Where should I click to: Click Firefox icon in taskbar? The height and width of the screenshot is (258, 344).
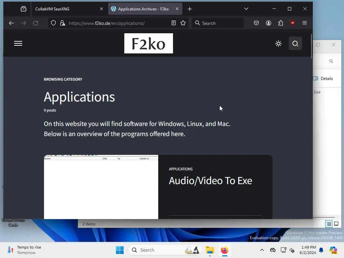224,250
